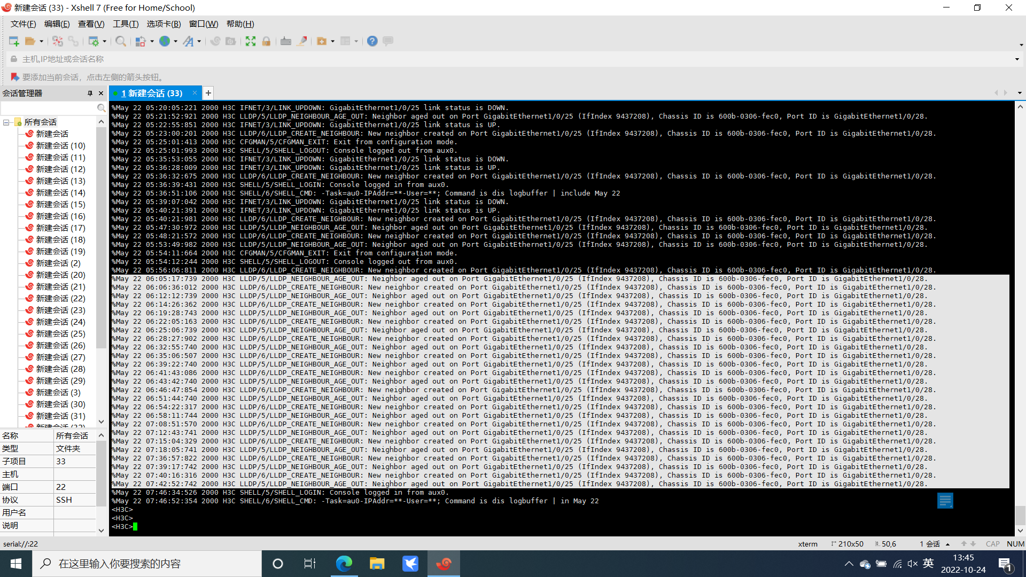Collapse the 所有会话 tree folder
Screen dimensions: 1026x577
(6, 122)
